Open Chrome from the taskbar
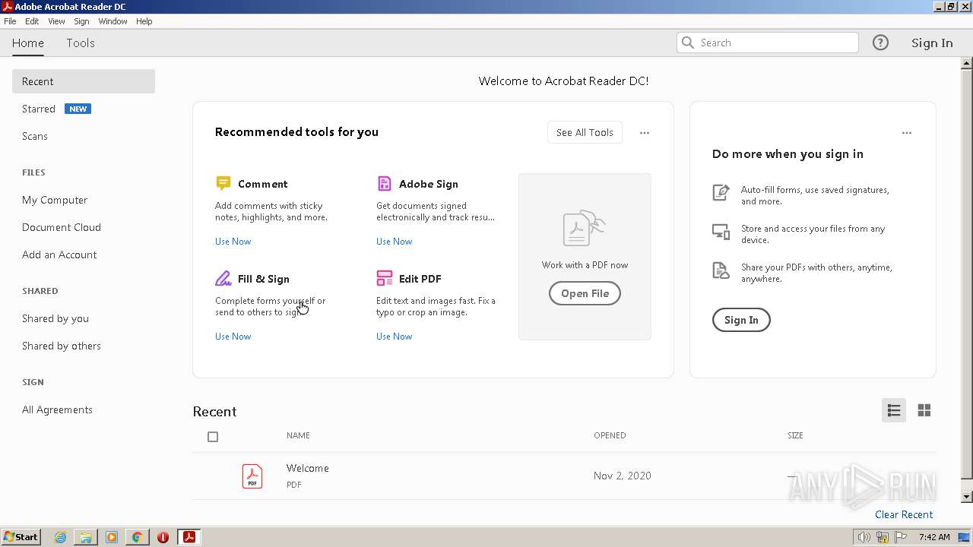 137,537
